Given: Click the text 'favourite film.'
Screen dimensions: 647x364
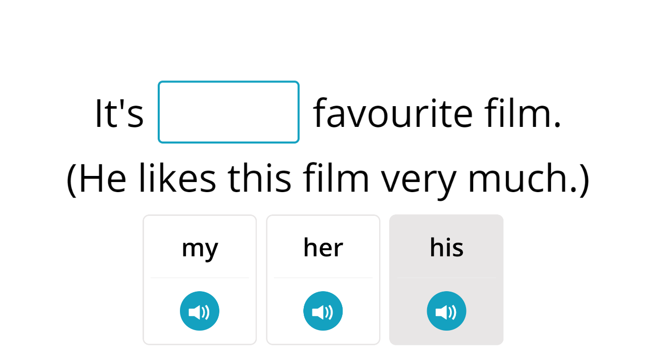Looking at the screenshot, I should tap(437, 113).
